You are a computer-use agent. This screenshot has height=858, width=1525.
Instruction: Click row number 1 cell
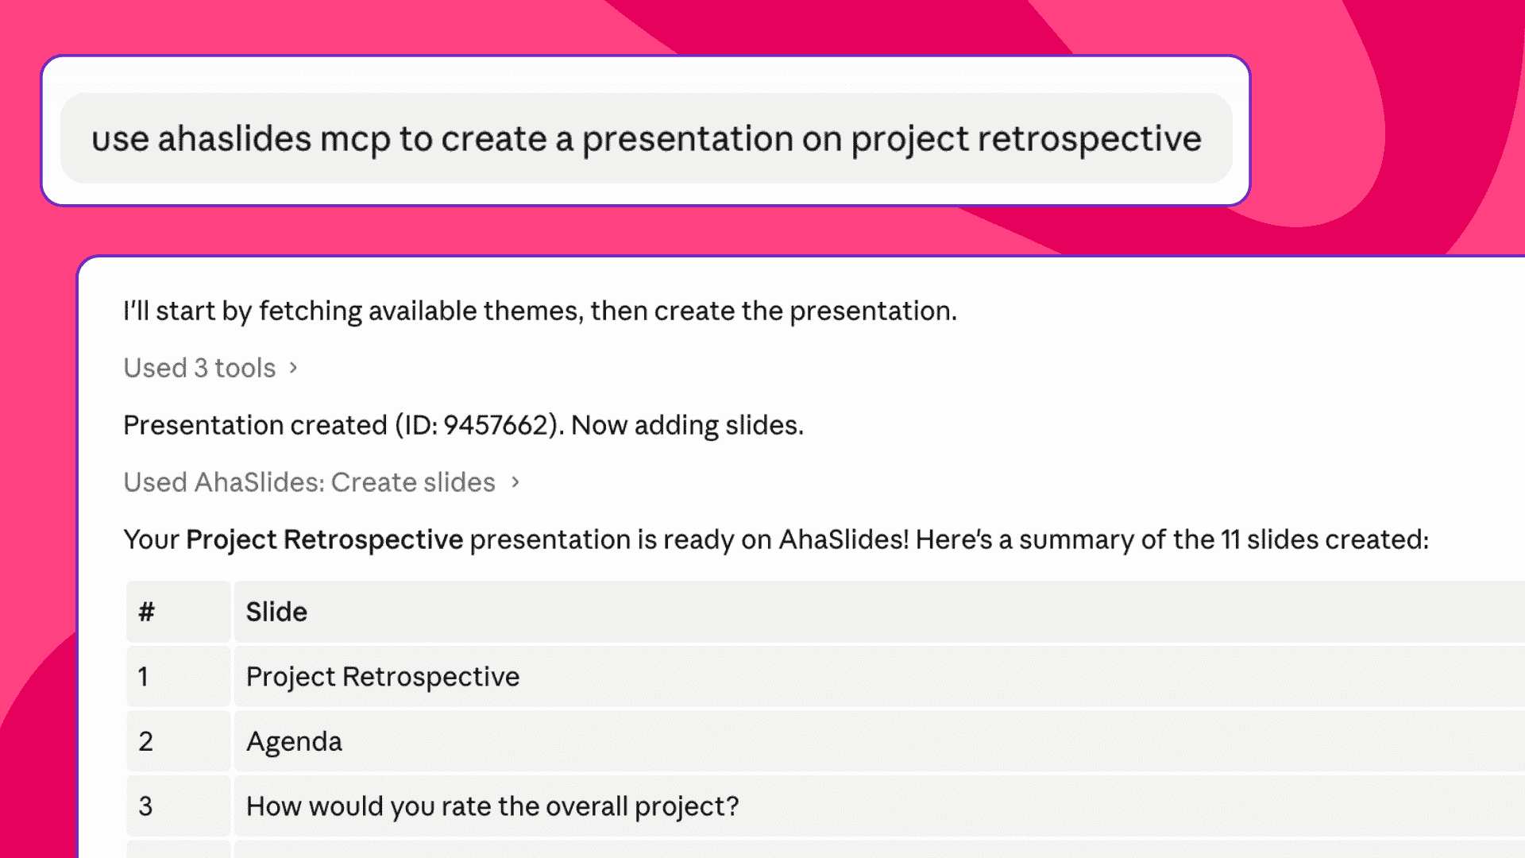tap(178, 676)
